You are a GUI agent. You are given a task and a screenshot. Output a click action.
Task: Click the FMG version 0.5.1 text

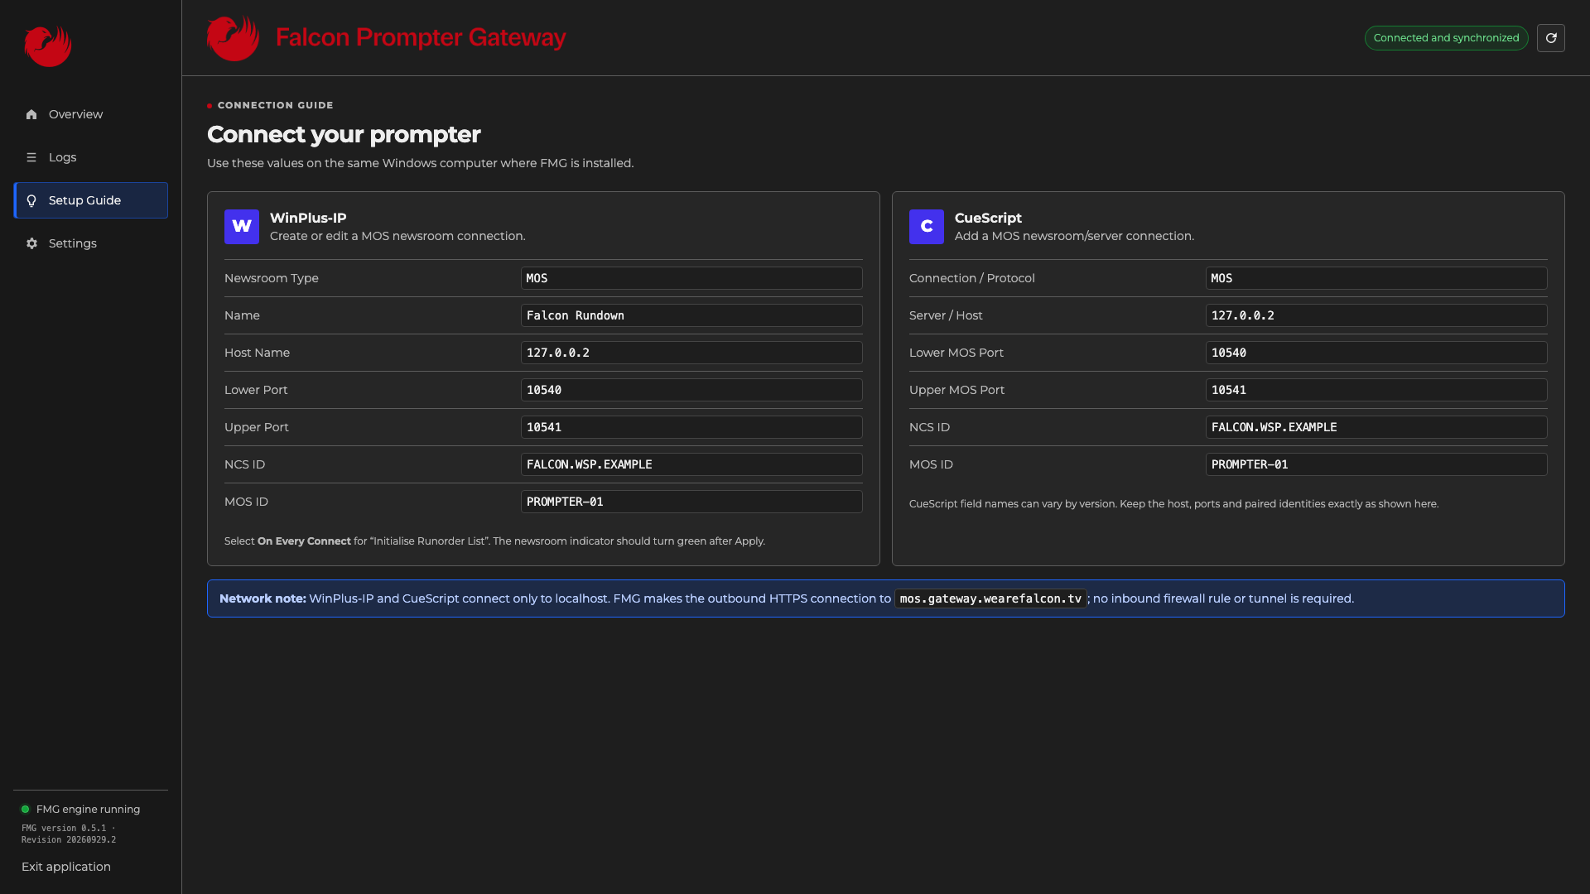64,828
